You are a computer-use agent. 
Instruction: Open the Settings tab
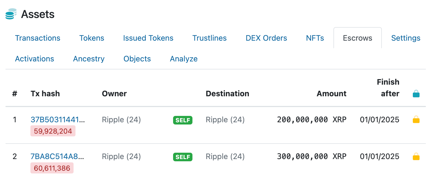point(406,38)
